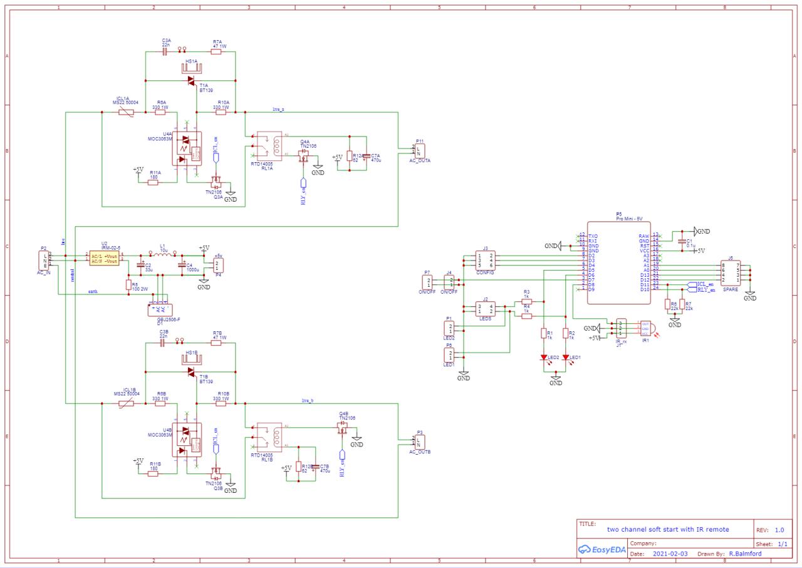The image size is (802, 568).
Task: Select the R7B 47 1W resistor
Action: pos(216,343)
